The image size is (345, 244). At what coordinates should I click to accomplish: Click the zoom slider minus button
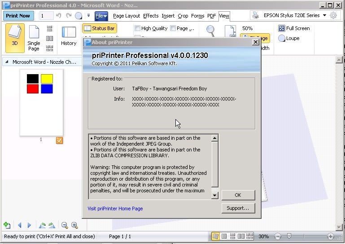pos(278,236)
